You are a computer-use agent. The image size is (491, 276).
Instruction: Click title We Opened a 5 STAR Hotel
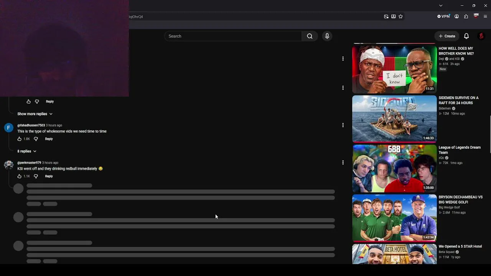pos(460,246)
